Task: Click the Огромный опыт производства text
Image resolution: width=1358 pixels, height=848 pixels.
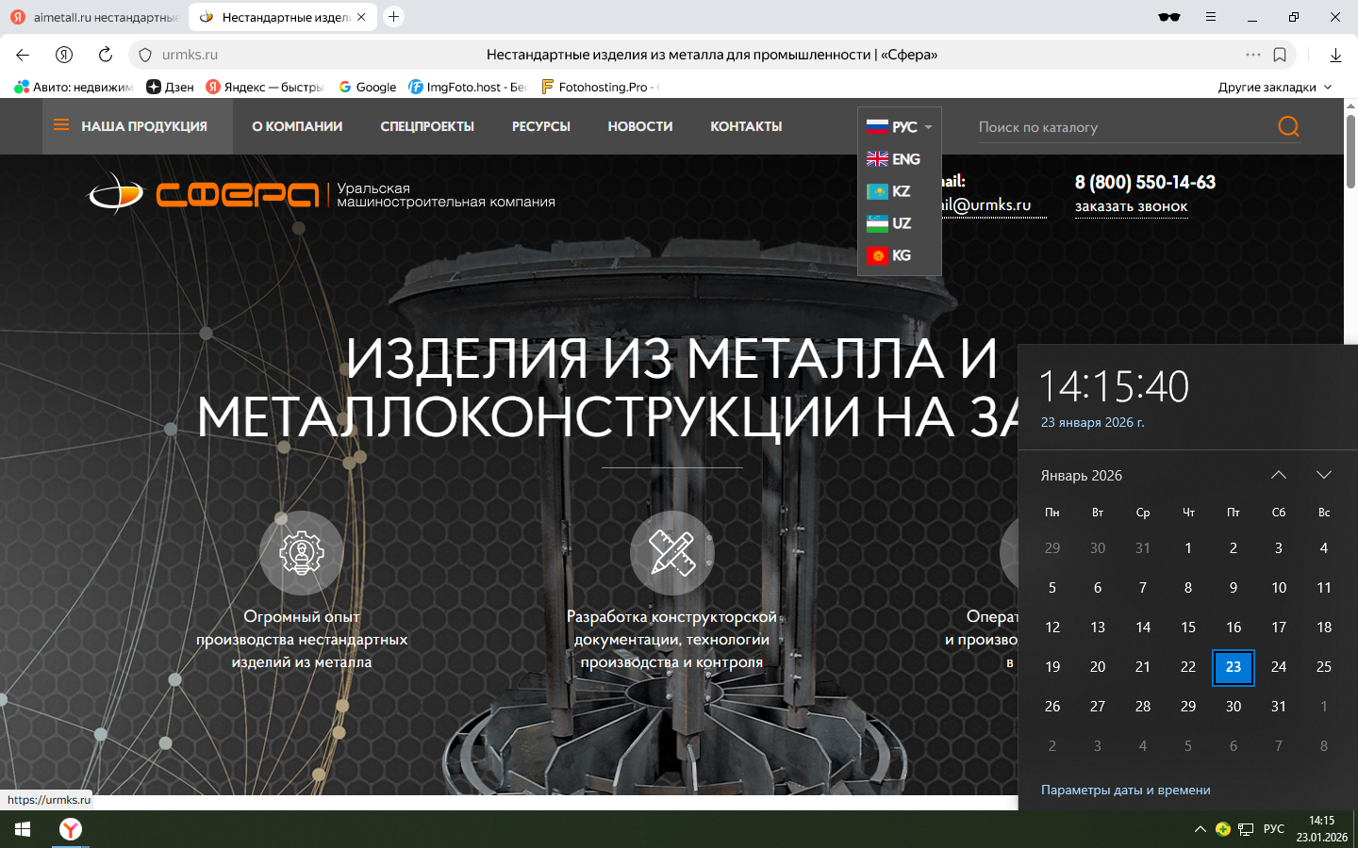Action: [x=302, y=640]
